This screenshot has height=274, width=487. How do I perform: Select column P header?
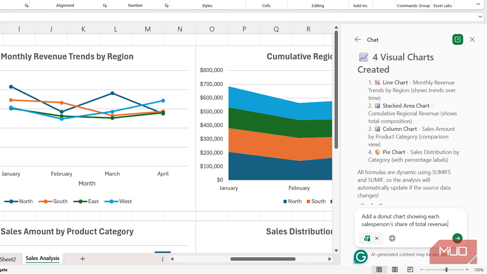[x=244, y=29]
